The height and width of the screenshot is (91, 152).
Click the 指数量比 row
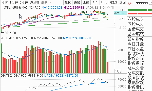(136, 87)
